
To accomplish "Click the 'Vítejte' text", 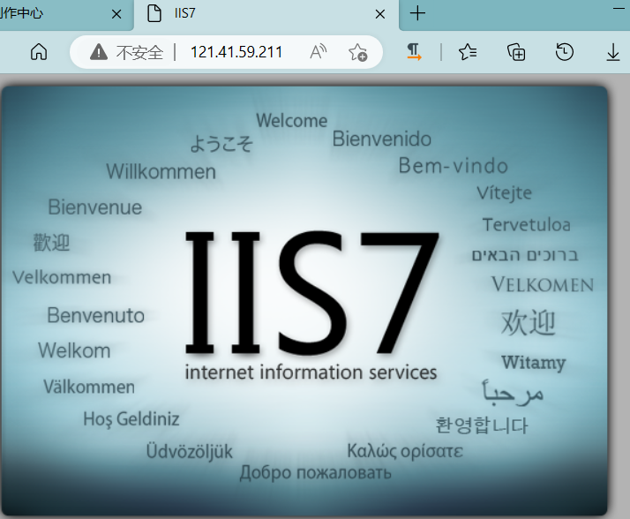I will click(504, 193).
